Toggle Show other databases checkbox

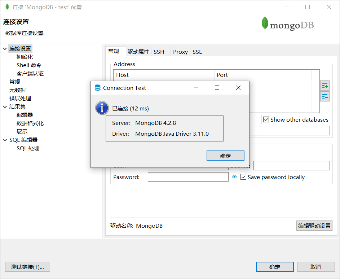click(x=266, y=119)
